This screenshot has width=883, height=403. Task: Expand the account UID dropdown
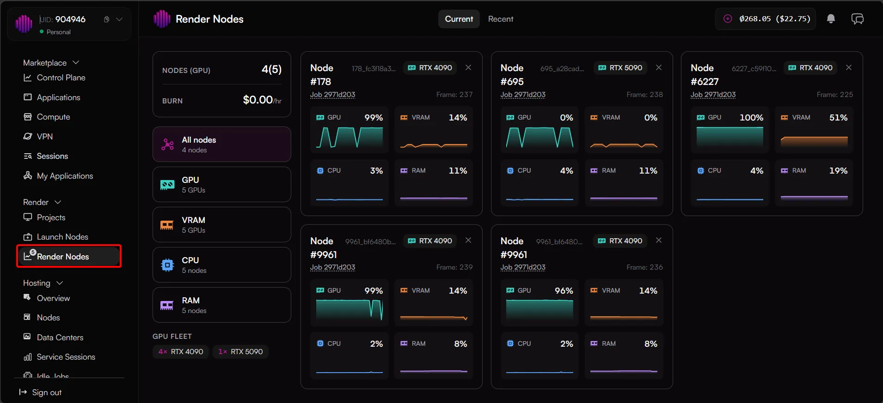pos(119,19)
